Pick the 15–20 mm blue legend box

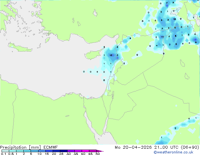click(49, 151)
